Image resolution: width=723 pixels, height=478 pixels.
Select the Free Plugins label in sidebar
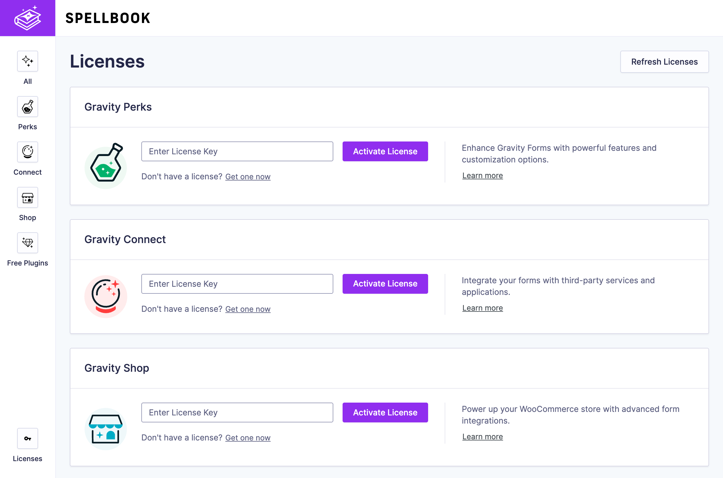[x=27, y=263]
